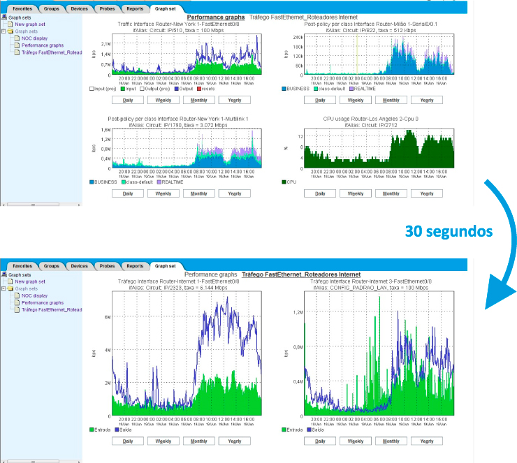Click Daily under Router-Internet 1 FastEthernet graph
The image size is (517, 463).
[128, 441]
